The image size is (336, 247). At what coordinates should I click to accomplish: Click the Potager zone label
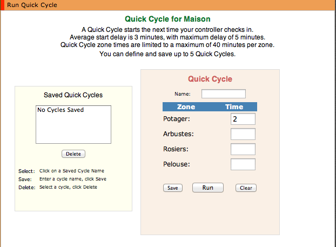pyautogui.click(x=177, y=119)
